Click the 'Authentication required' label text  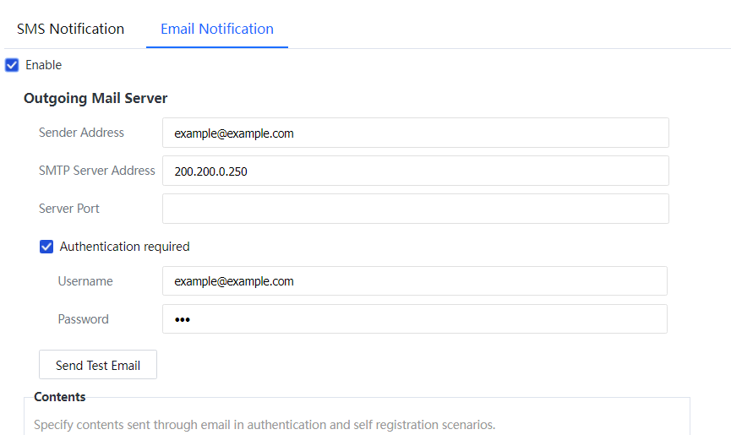point(124,247)
